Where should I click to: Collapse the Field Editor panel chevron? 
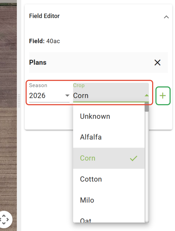[166, 17]
